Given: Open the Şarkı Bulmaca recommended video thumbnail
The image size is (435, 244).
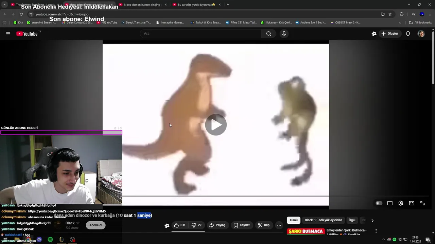Looking at the screenshot, I should [x=306, y=231].
